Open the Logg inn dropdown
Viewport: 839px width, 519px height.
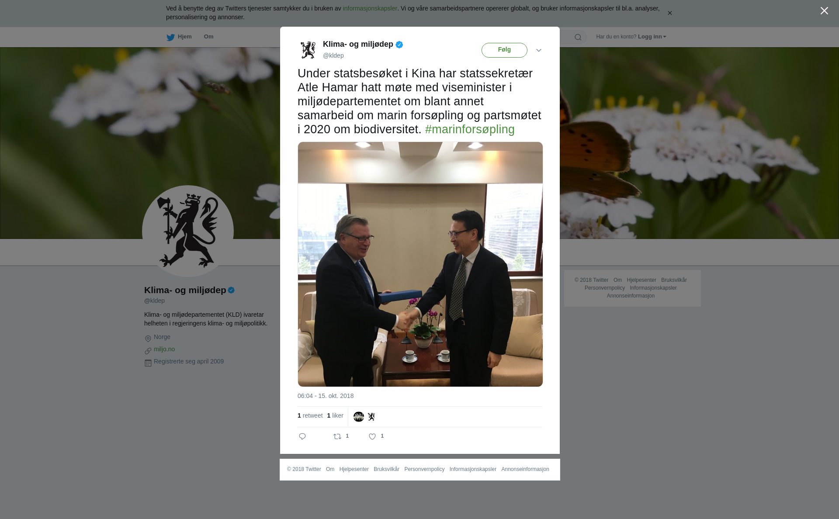(x=652, y=37)
